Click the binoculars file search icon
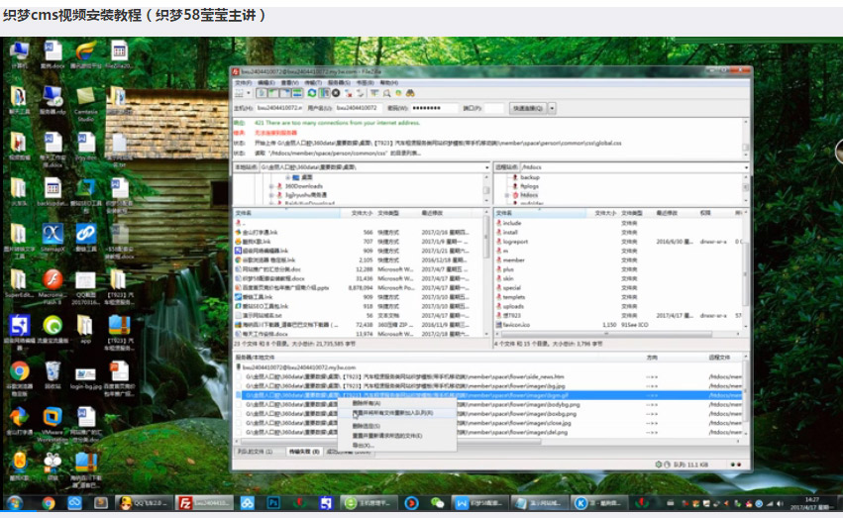The width and height of the screenshot is (843, 518). [x=409, y=93]
